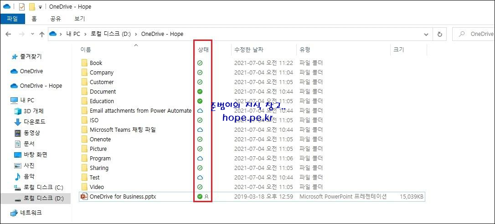Open 바탕 화면 in the navigation pane

[36, 154]
